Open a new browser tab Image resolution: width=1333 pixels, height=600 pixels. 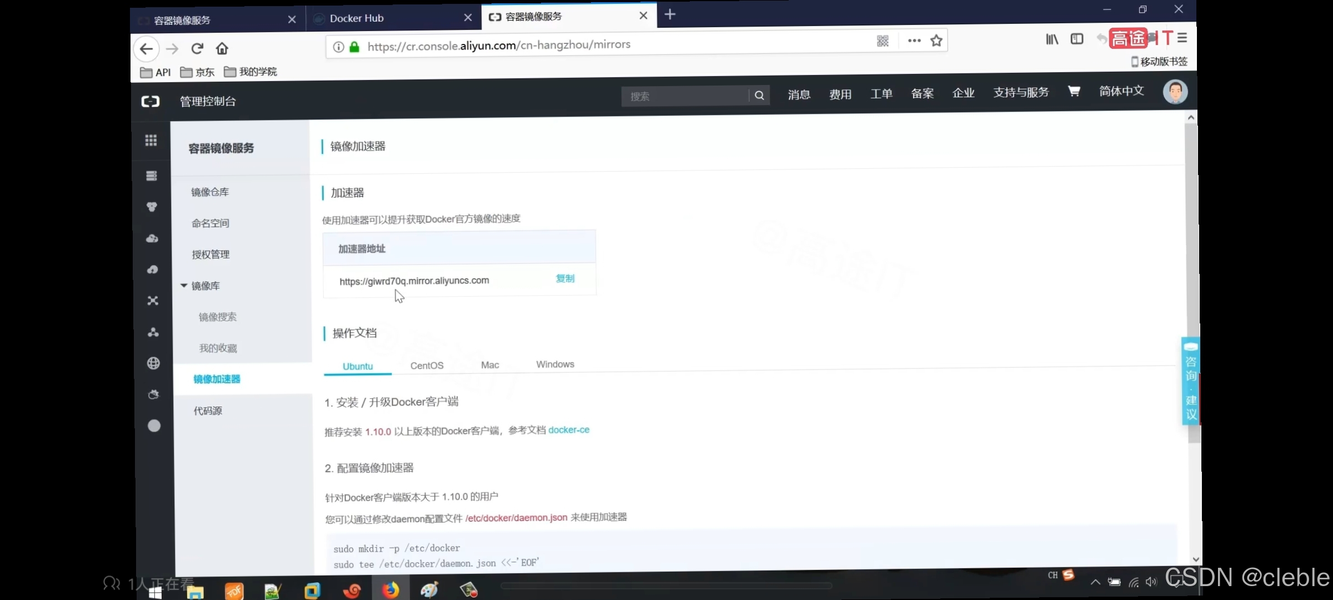click(x=670, y=14)
